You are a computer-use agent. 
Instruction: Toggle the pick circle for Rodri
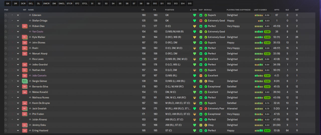pos(6,48)
